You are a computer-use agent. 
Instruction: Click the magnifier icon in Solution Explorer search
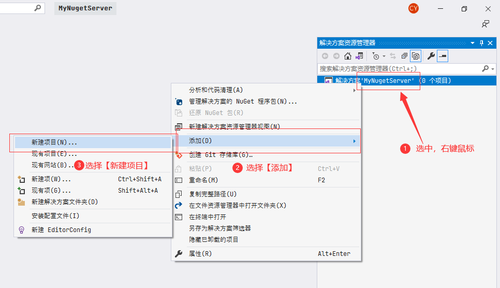(x=486, y=69)
